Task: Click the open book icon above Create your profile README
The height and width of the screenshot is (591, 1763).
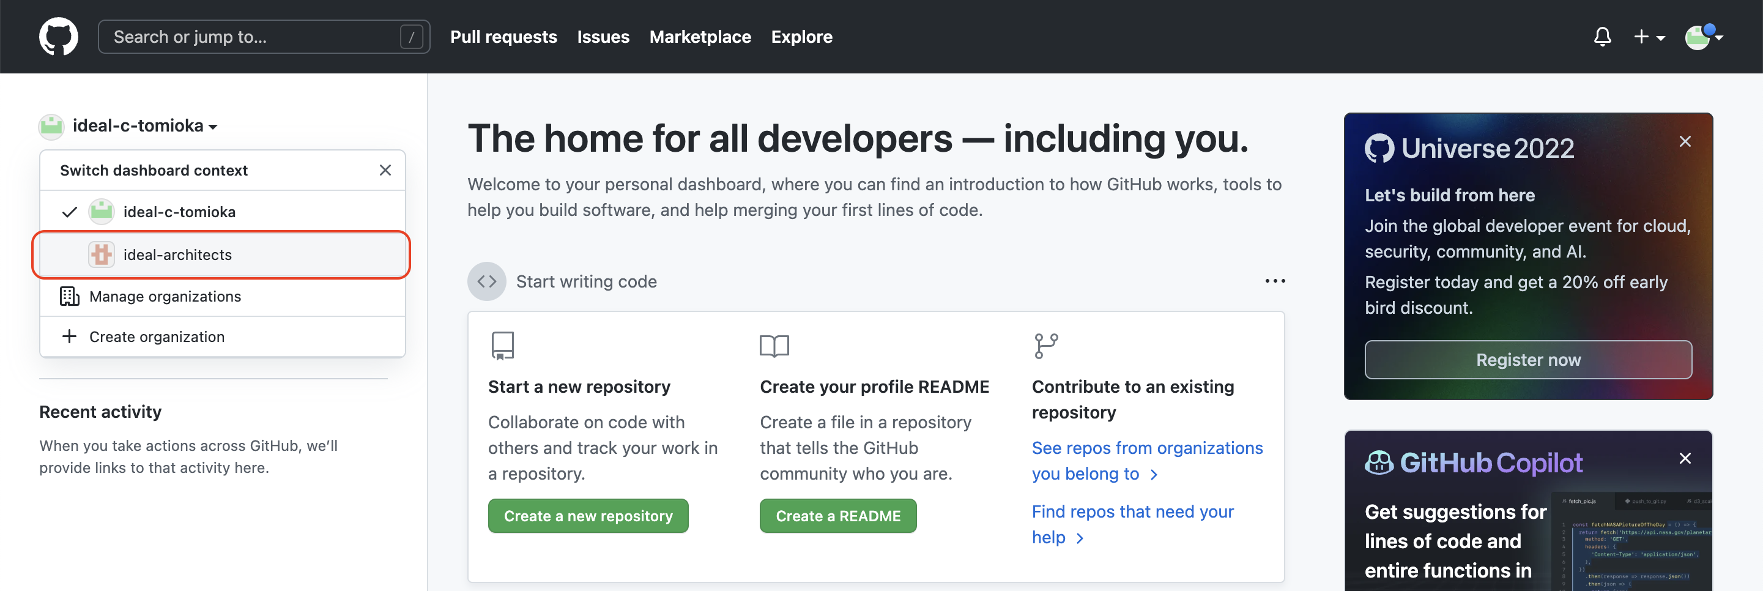Action: (x=774, y=345)
